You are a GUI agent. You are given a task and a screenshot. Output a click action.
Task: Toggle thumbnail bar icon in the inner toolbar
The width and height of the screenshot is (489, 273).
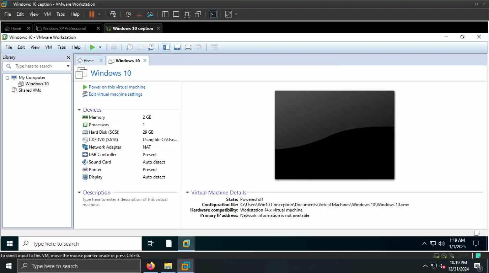click(177, 47)
